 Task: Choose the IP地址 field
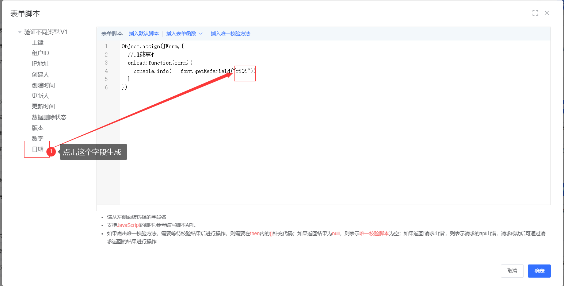click(40, 64)
